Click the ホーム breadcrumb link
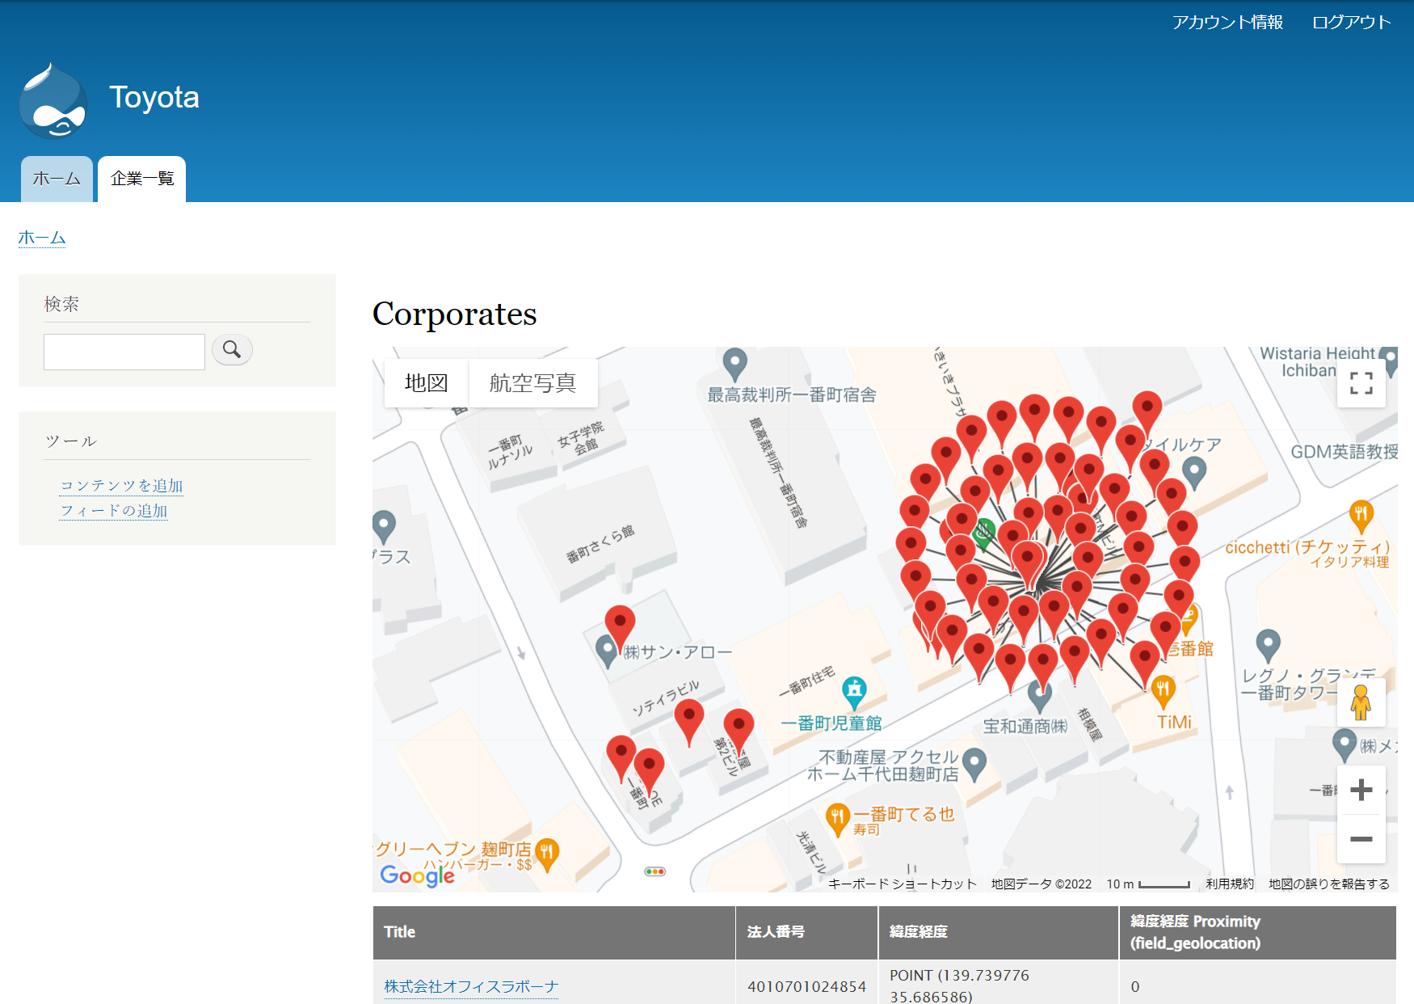Image resolution: width=1414 pixels, height=1004 pixels. pos(42,238)
